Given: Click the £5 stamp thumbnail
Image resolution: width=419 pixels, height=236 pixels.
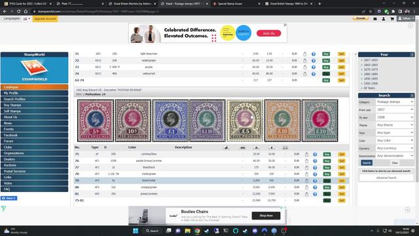Looking at the screenshot, I should (x=245, y=121).
